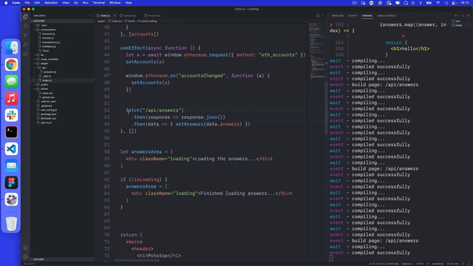Open the Extensions view
Image resolution: width=473 pixels, height=266 pixels.
(x=25, y=53)
